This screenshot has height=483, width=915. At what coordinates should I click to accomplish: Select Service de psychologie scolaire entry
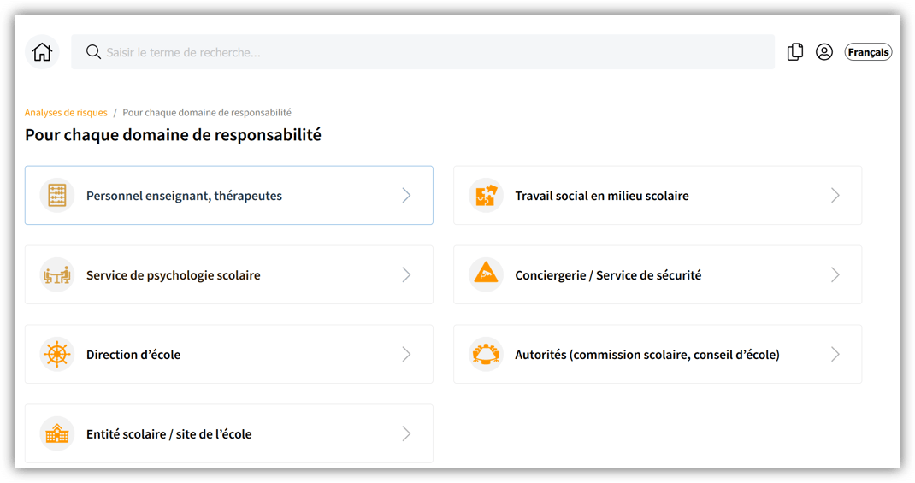pyautogui.click(x=174, y=275)
